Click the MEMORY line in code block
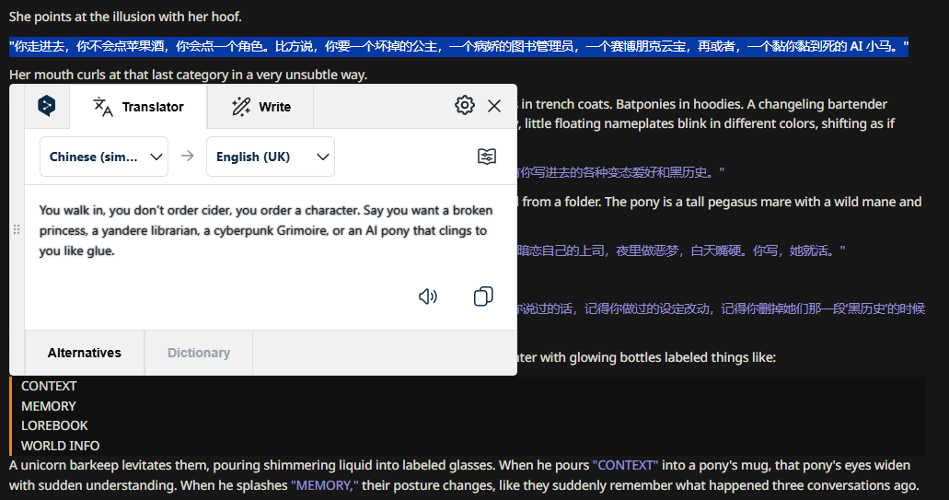The image size is (949, 500). (x=49, y=406)
